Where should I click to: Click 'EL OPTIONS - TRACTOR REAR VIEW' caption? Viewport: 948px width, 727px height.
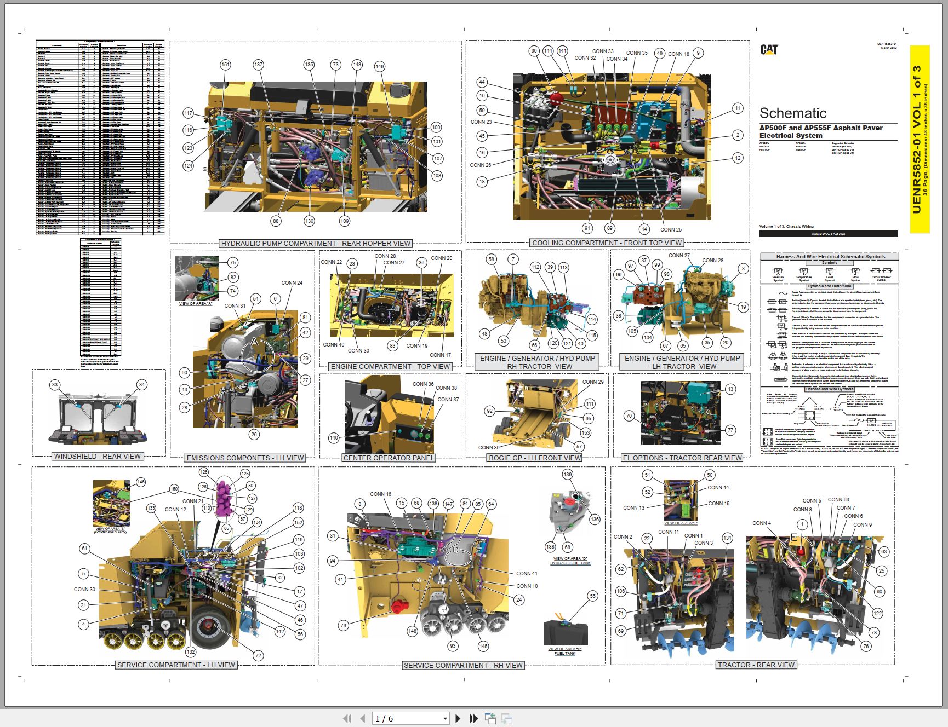pos(682,458)
